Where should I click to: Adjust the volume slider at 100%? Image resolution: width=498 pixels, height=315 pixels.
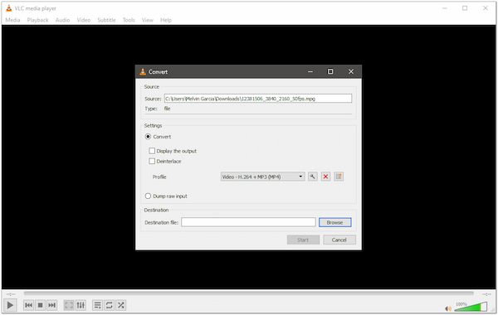pyautogui.click(x=471, y=307)
